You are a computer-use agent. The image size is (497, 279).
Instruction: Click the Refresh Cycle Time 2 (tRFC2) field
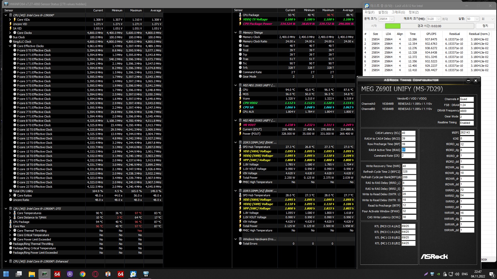tap(409, 172)
